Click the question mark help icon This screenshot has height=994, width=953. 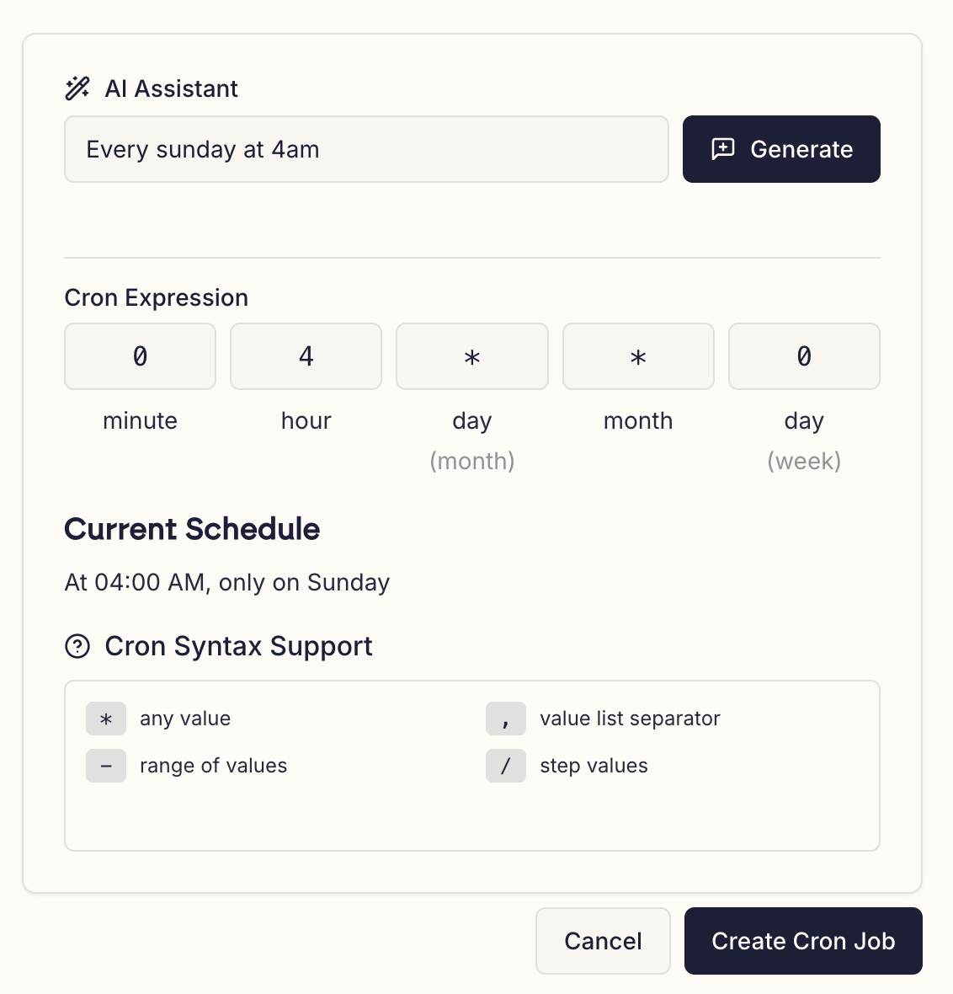pos(77,646)
